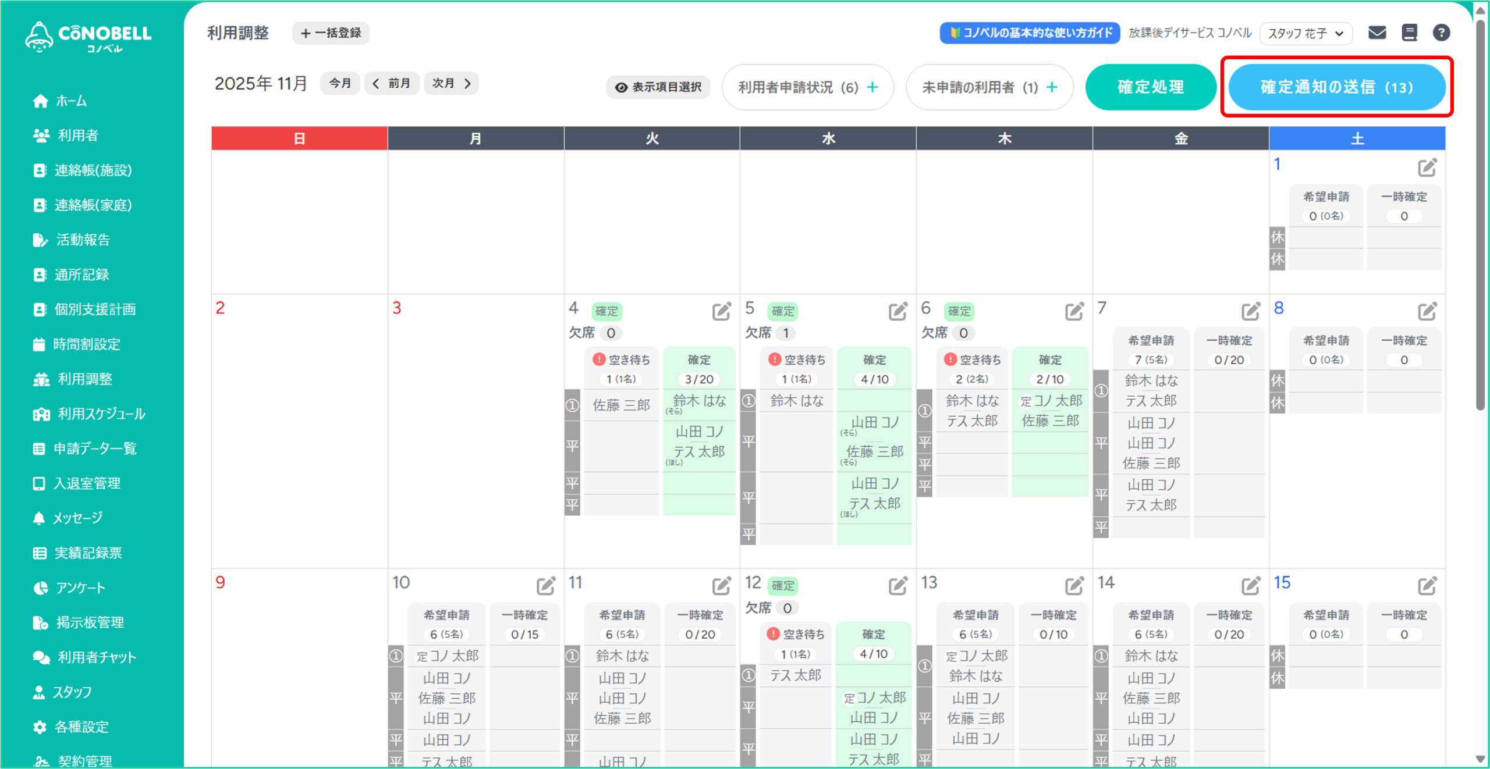
Task: Open the スタッフ 花子 staff dropdown
Action: [1305, 33]
